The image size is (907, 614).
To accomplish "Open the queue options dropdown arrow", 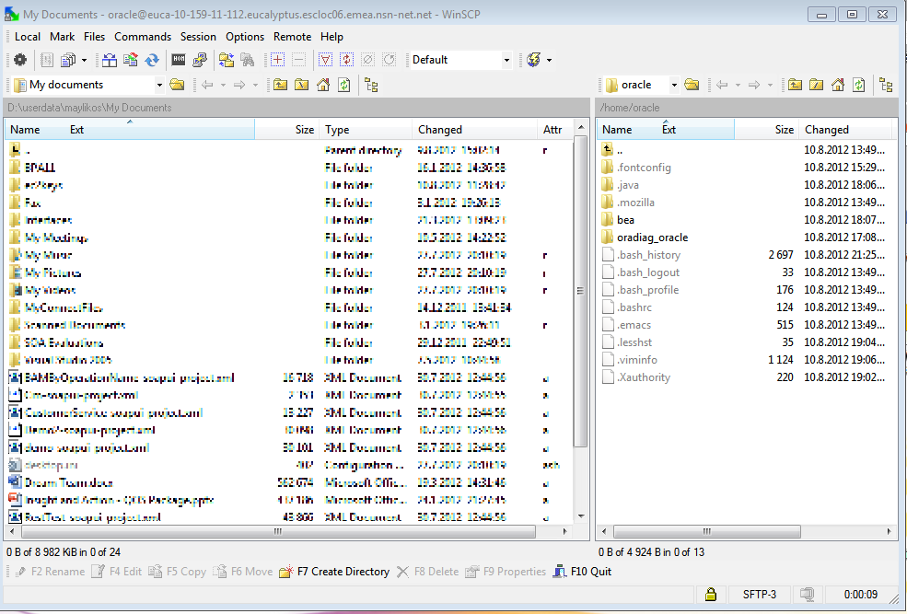I will [x=84, y=60].
